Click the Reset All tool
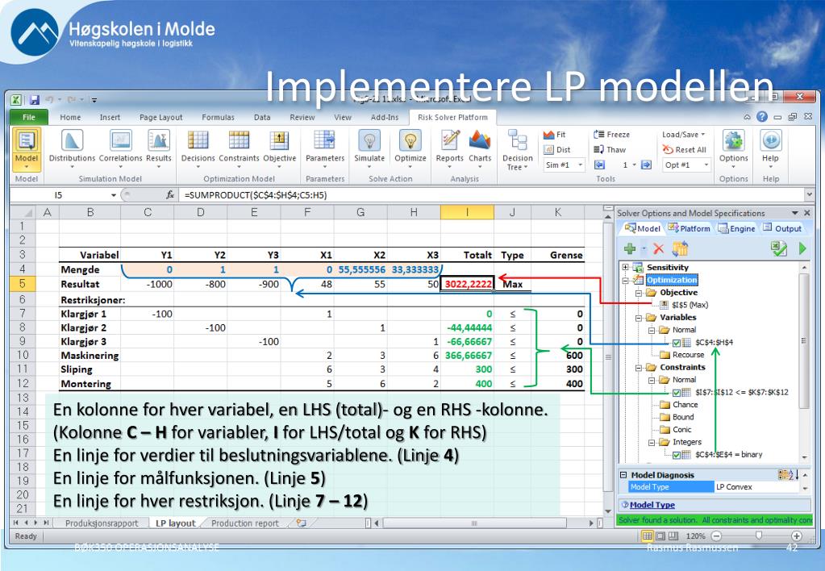This screenshot has width=825, height=571. tap(685, 150)
